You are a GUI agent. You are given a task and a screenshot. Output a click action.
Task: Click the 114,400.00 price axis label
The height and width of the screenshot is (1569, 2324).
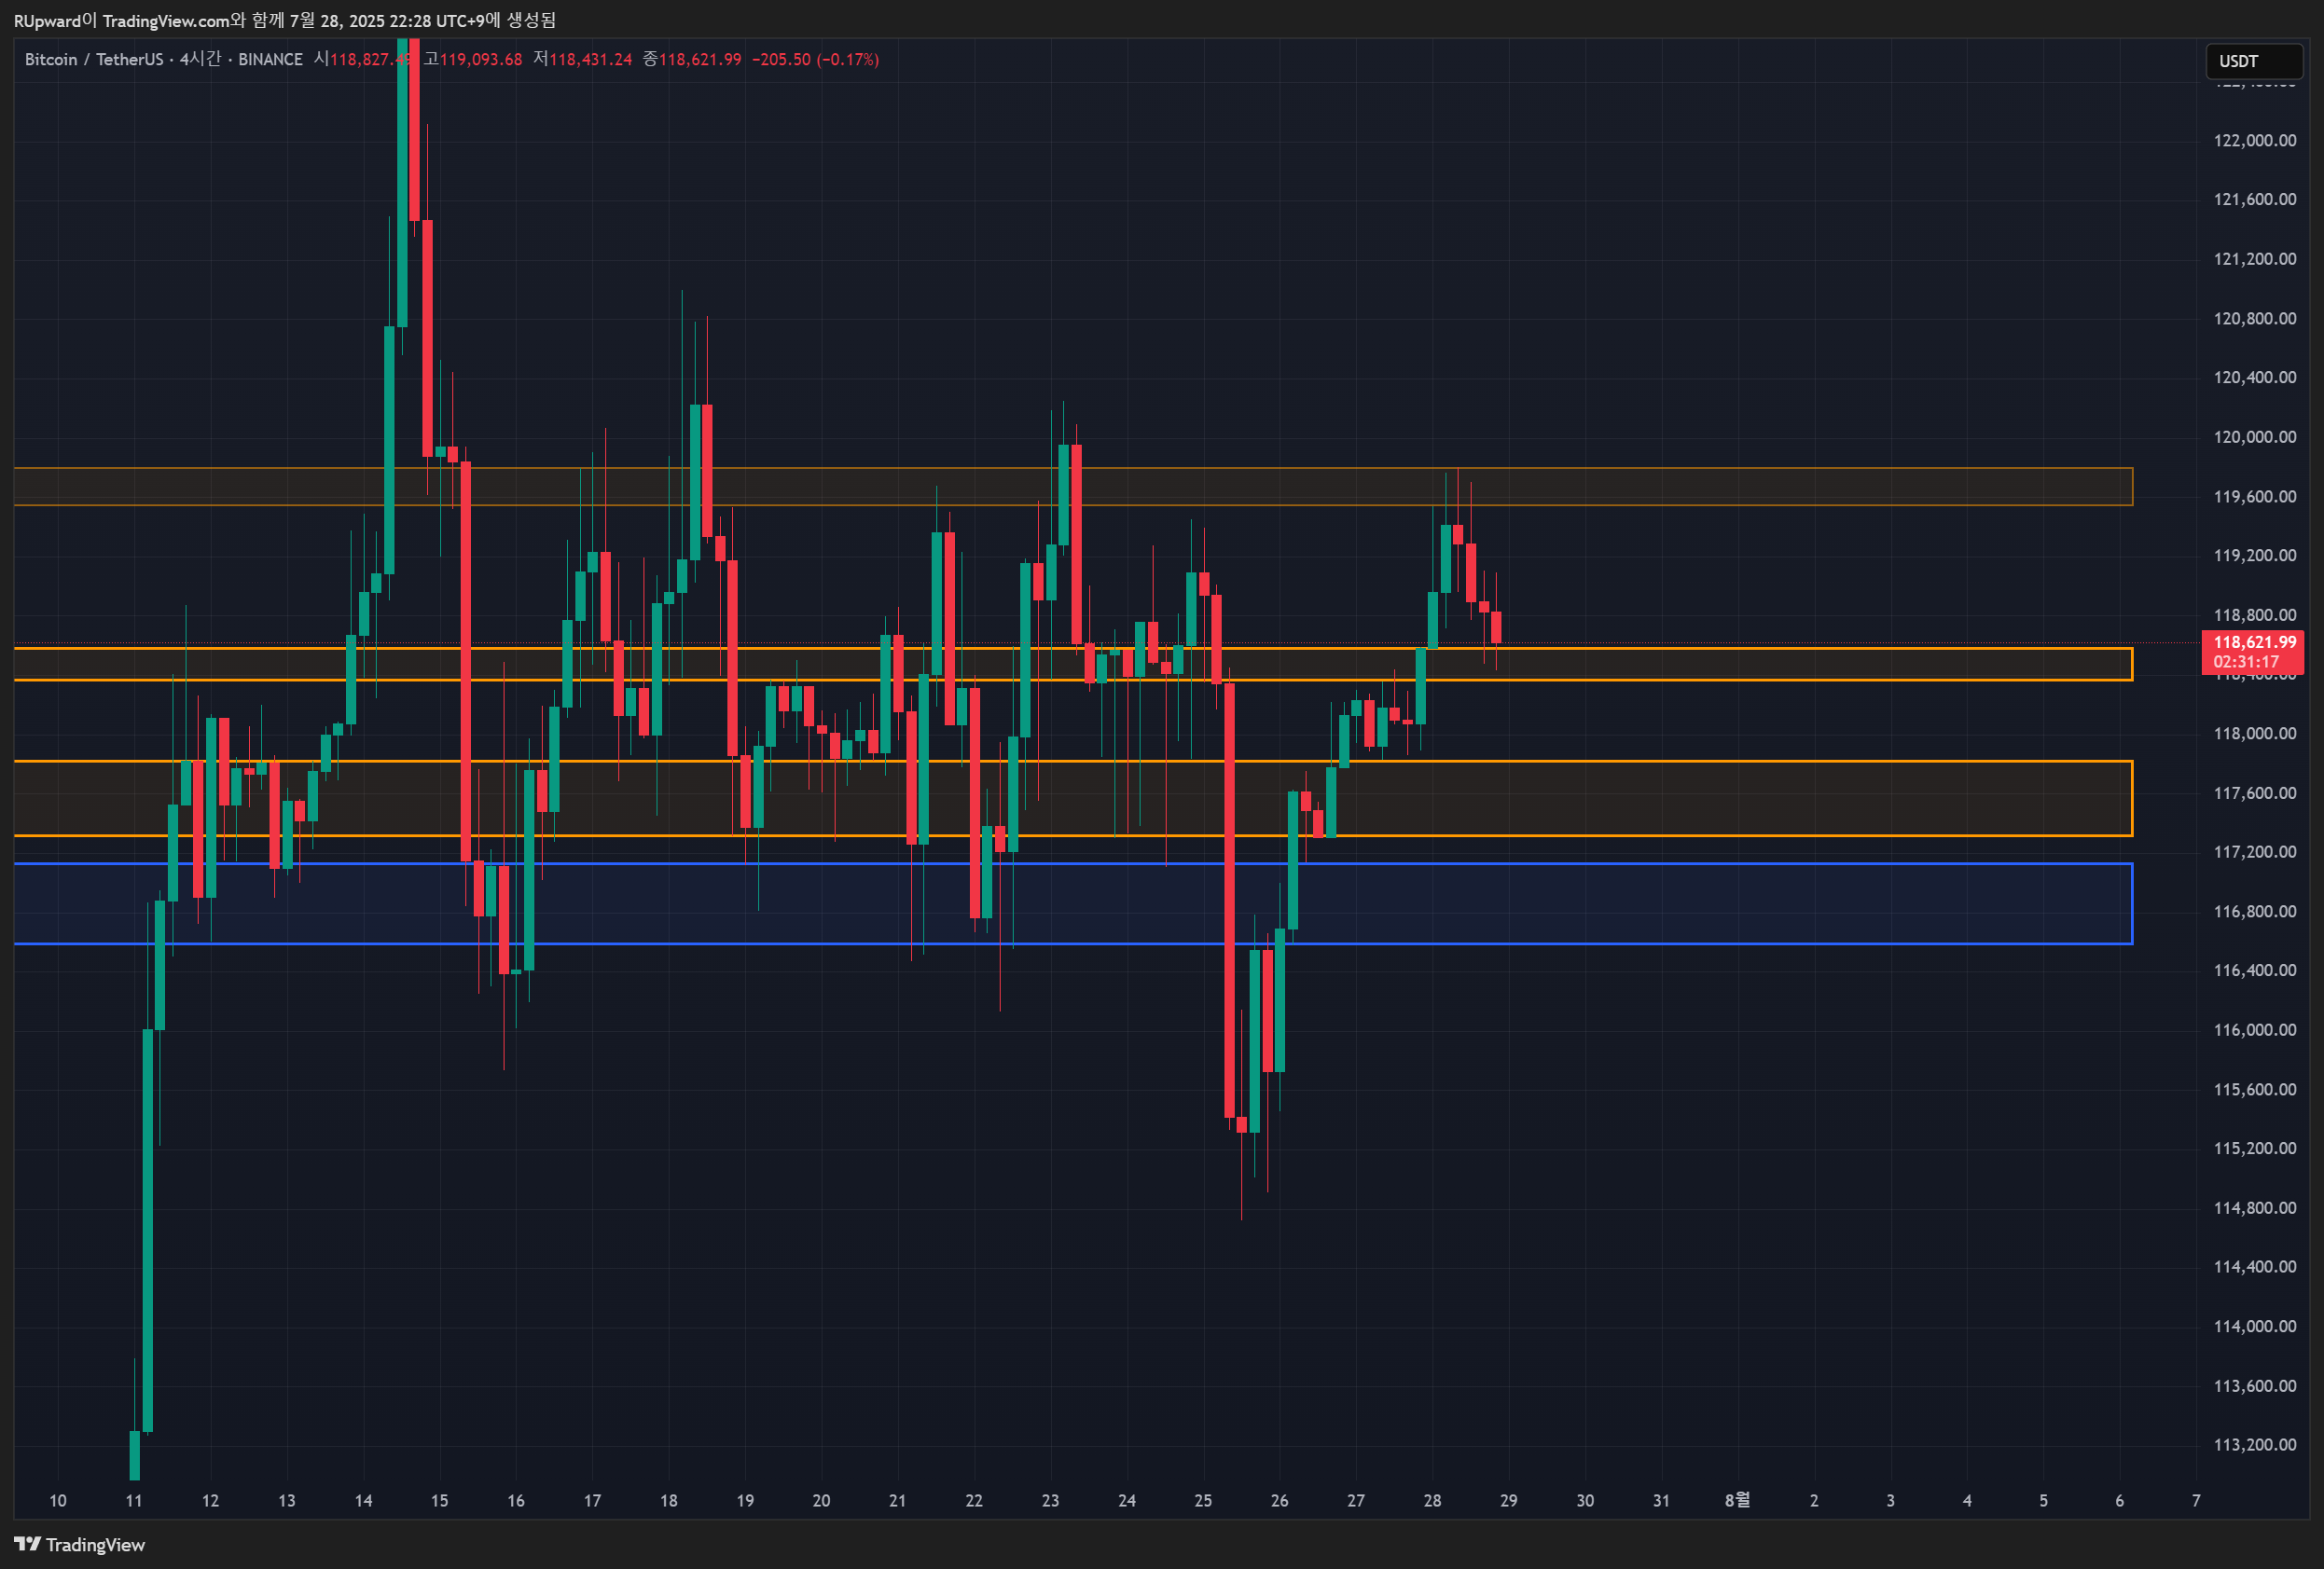pyautogui.click(x=2254, y=1267)
